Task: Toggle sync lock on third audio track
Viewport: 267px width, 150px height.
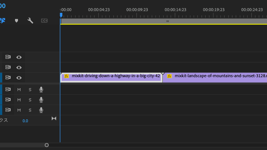Action: (8, 110)
